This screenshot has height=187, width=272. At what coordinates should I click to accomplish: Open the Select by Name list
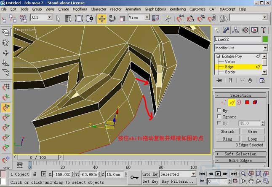[x=68, y=19]
